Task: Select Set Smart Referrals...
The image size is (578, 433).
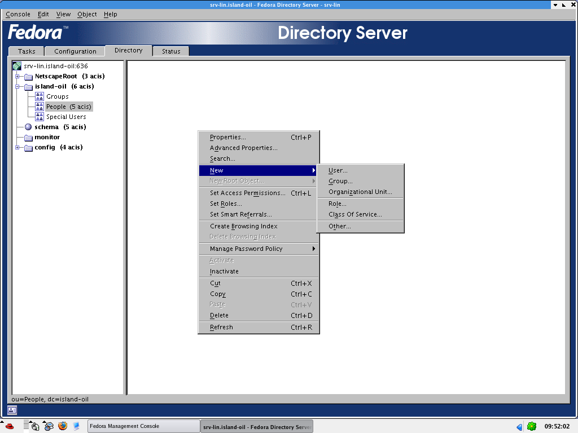Action: coord(259,214)
